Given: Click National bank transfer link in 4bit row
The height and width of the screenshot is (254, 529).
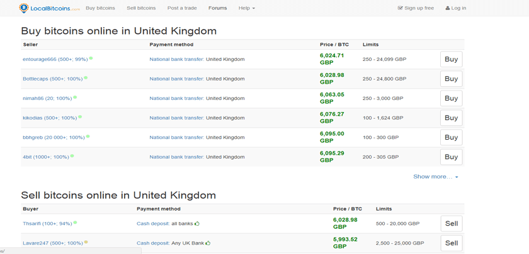Looking at the screenshot, I should [x=177, y=157].
